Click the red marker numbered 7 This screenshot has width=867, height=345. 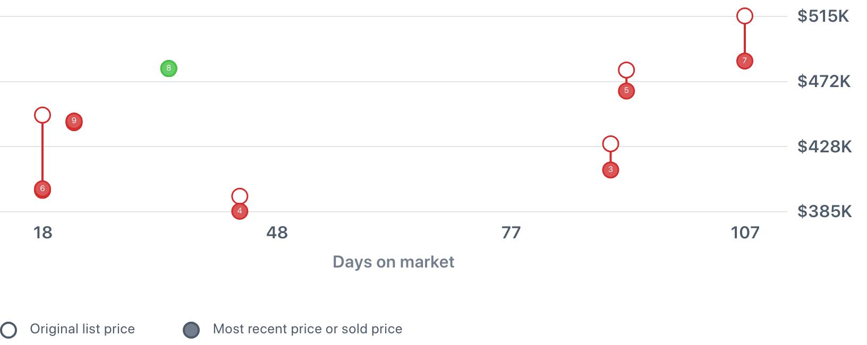(745, 61)
